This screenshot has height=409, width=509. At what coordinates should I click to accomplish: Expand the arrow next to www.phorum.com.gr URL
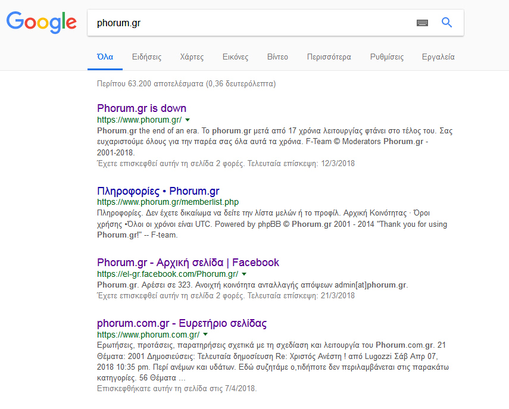(205, 335)
